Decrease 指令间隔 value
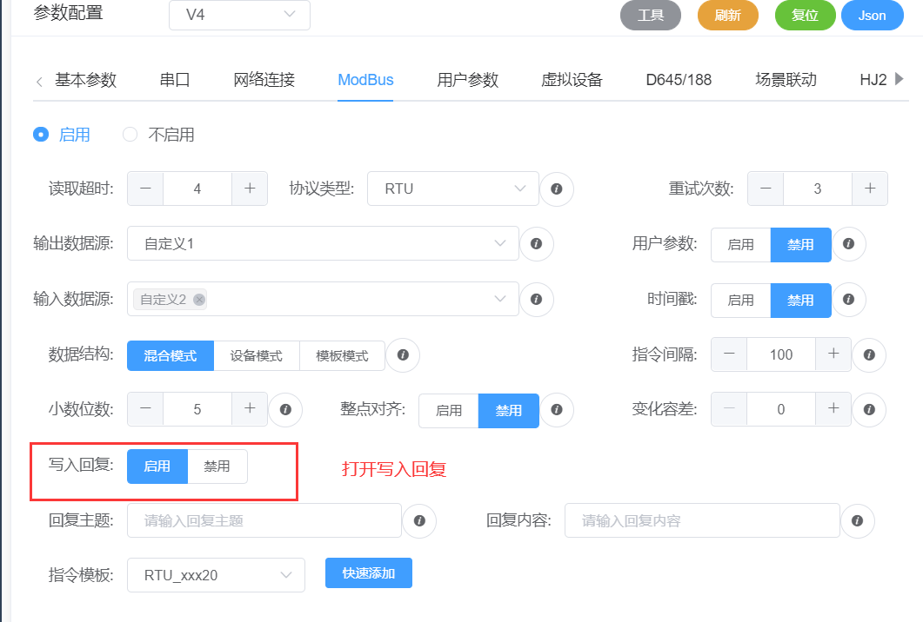923x622 pixels. (x=729, y=354)
